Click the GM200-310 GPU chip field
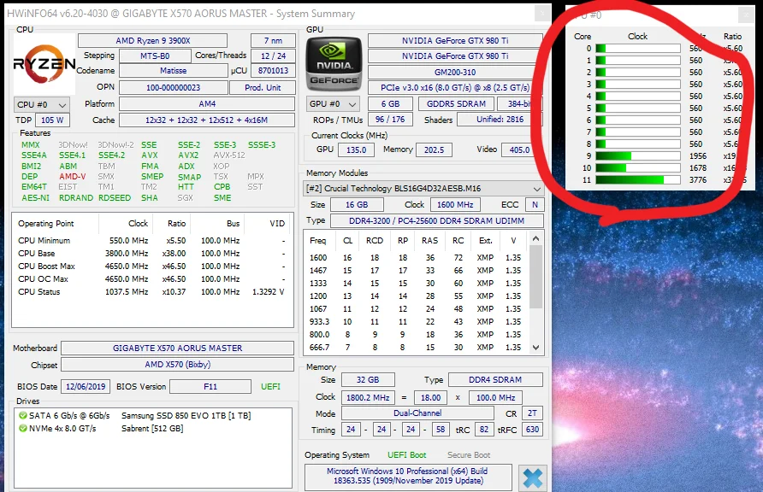 click(455, 73)
